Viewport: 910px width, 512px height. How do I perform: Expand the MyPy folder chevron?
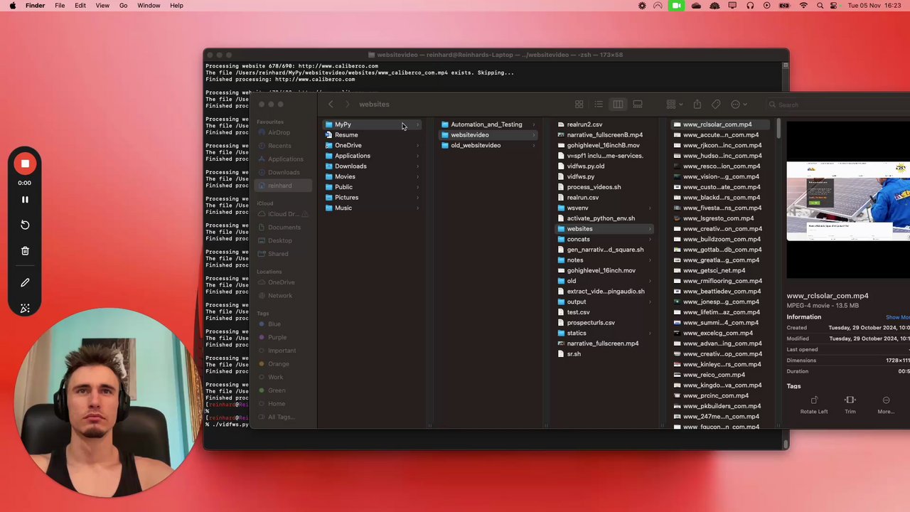[x=417, y=125]
